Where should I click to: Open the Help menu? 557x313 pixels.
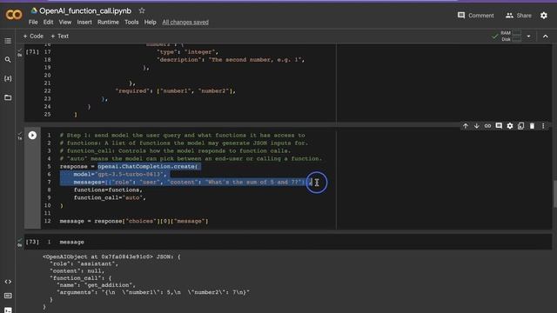[x=150, y=23]
